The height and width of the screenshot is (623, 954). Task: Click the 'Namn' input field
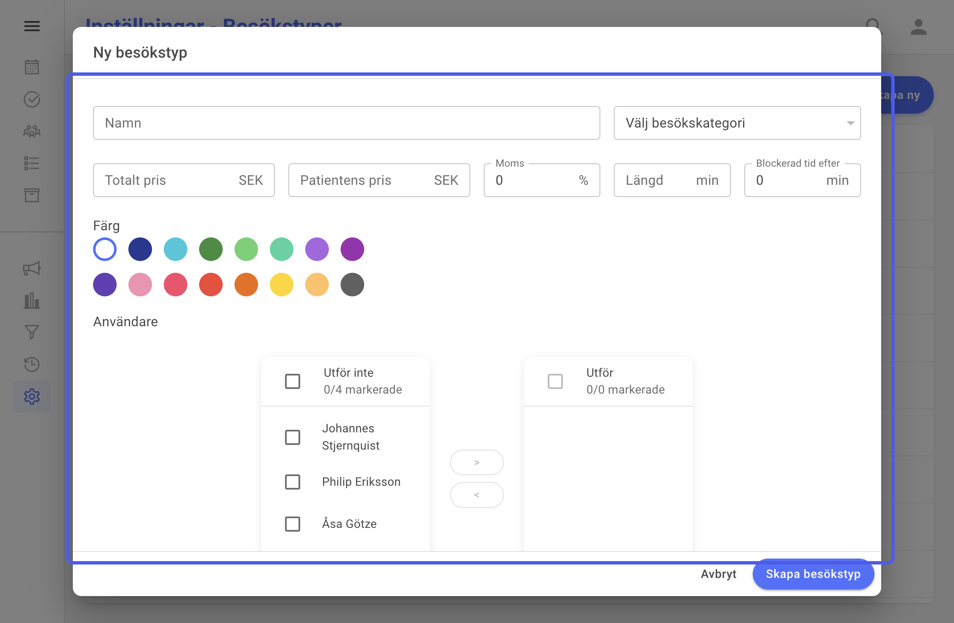pyautogui.click(x=346, y=123)
